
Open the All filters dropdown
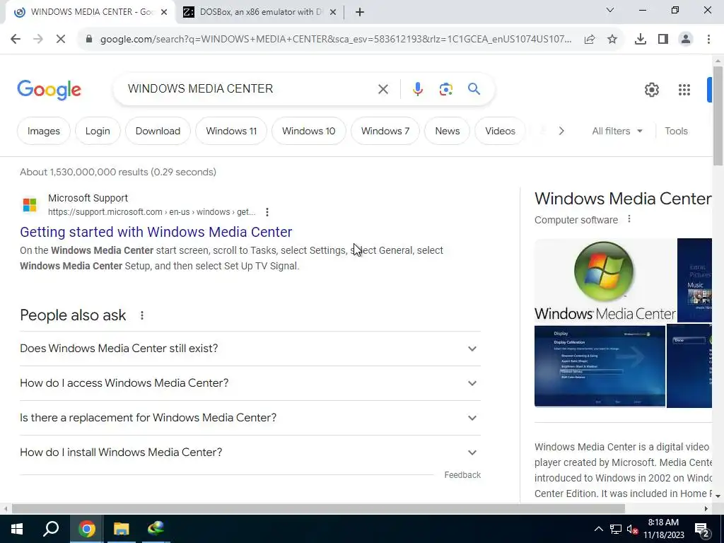pos(617,131)
